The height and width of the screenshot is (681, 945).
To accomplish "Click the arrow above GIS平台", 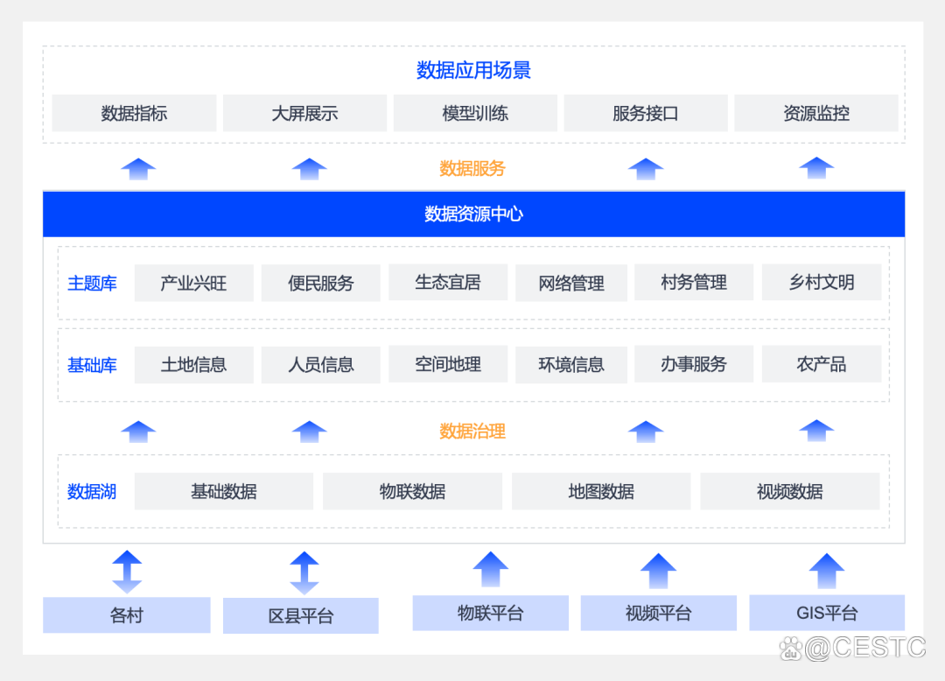I will [827, 569].
